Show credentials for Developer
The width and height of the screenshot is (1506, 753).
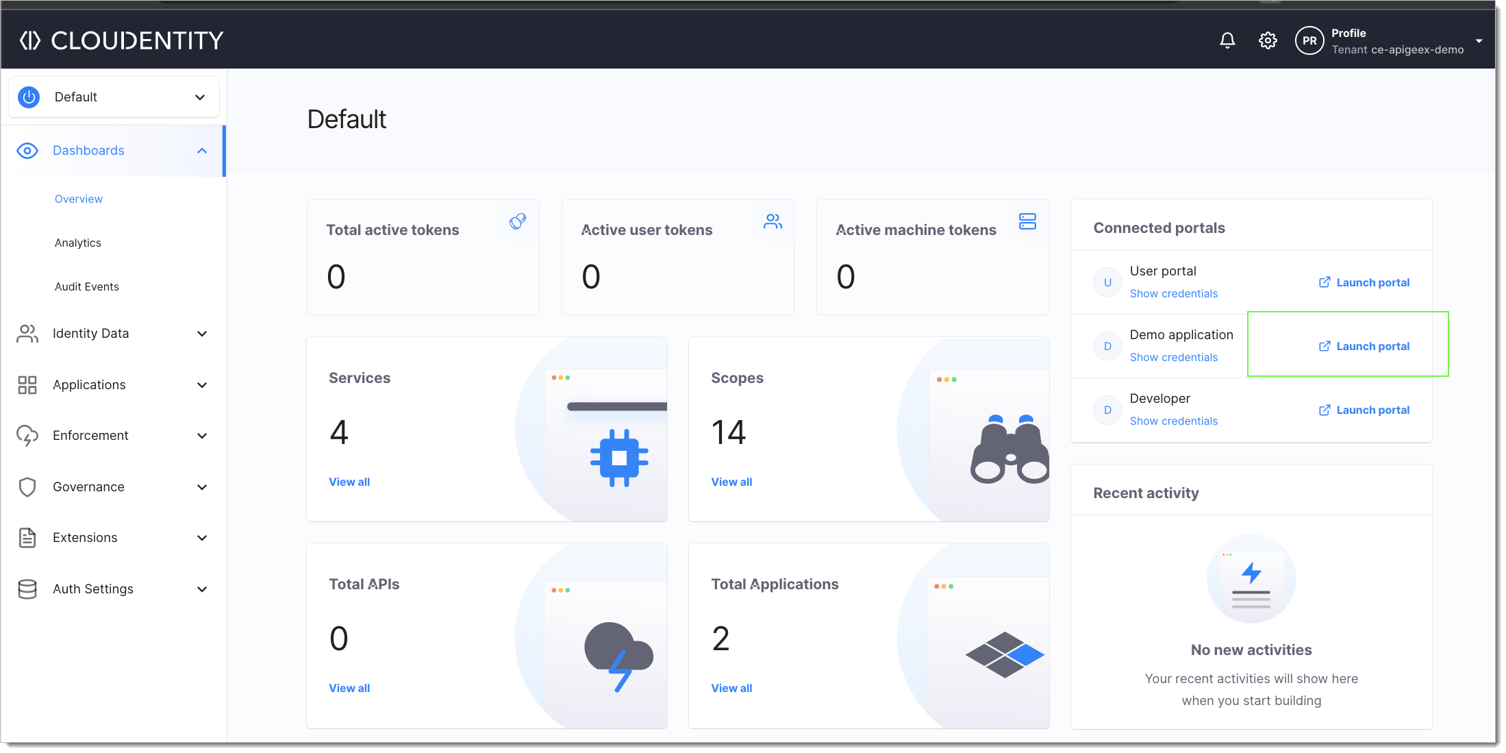(1174, 421)
